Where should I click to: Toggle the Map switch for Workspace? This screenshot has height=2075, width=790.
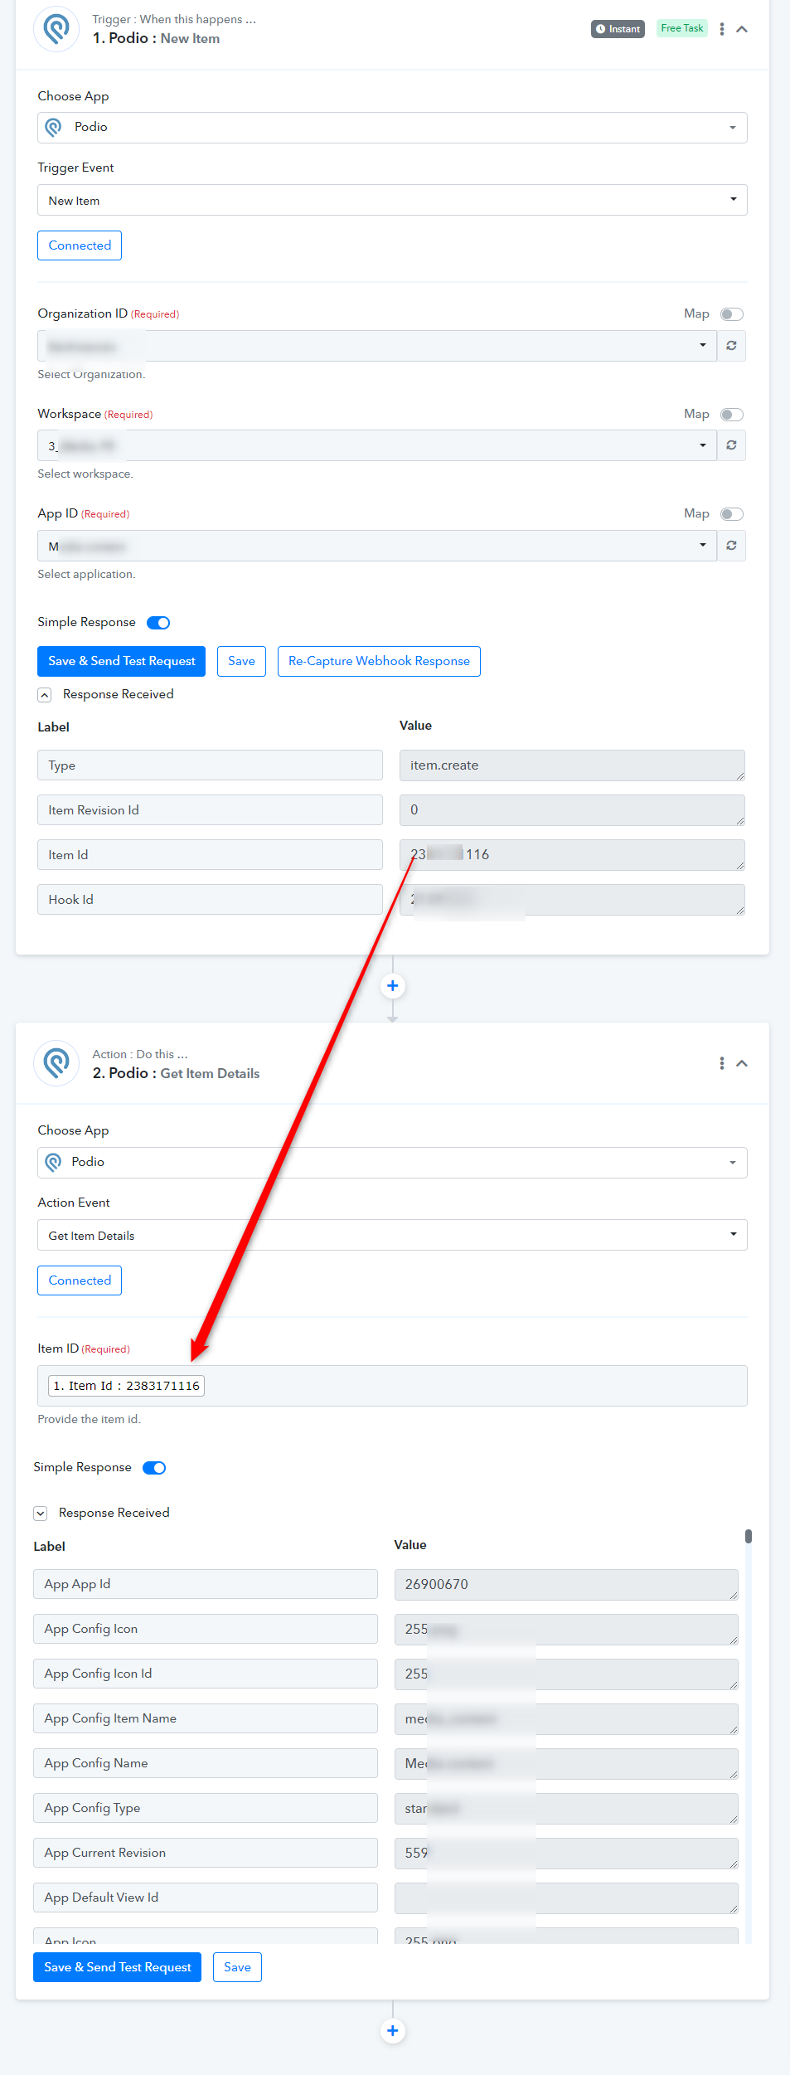[731, 415]
